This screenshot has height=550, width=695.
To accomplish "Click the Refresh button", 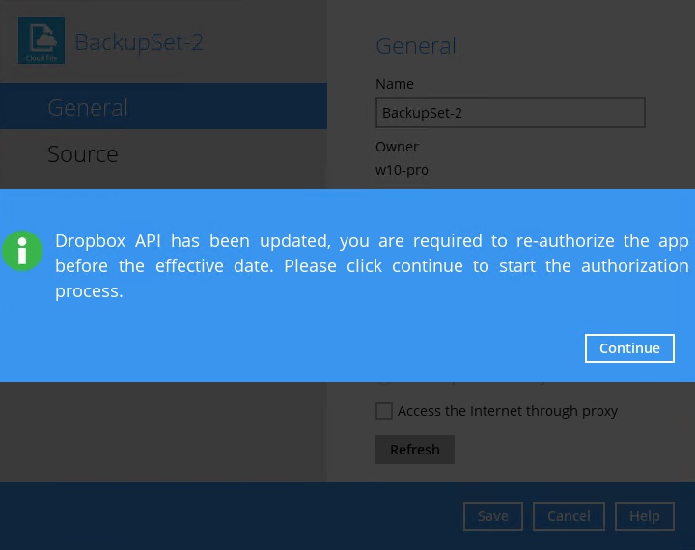I will click(415, 450).
